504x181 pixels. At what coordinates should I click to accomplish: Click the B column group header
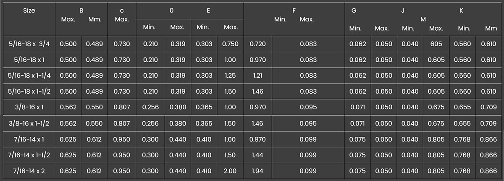pos(81,10)
